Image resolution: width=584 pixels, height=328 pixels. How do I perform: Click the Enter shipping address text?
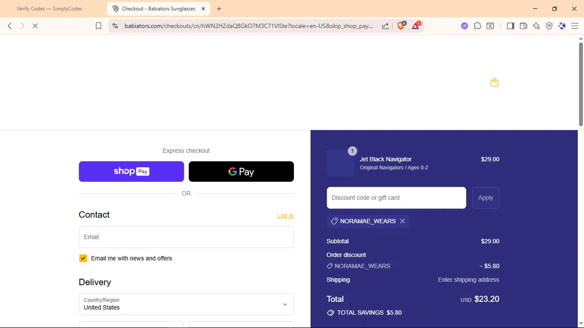[468, 280]
